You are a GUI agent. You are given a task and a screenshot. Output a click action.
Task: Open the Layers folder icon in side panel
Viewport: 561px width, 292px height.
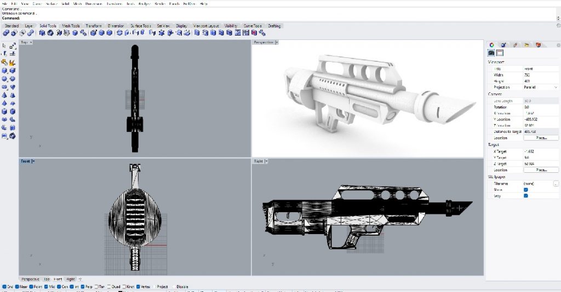pos(526,44)
